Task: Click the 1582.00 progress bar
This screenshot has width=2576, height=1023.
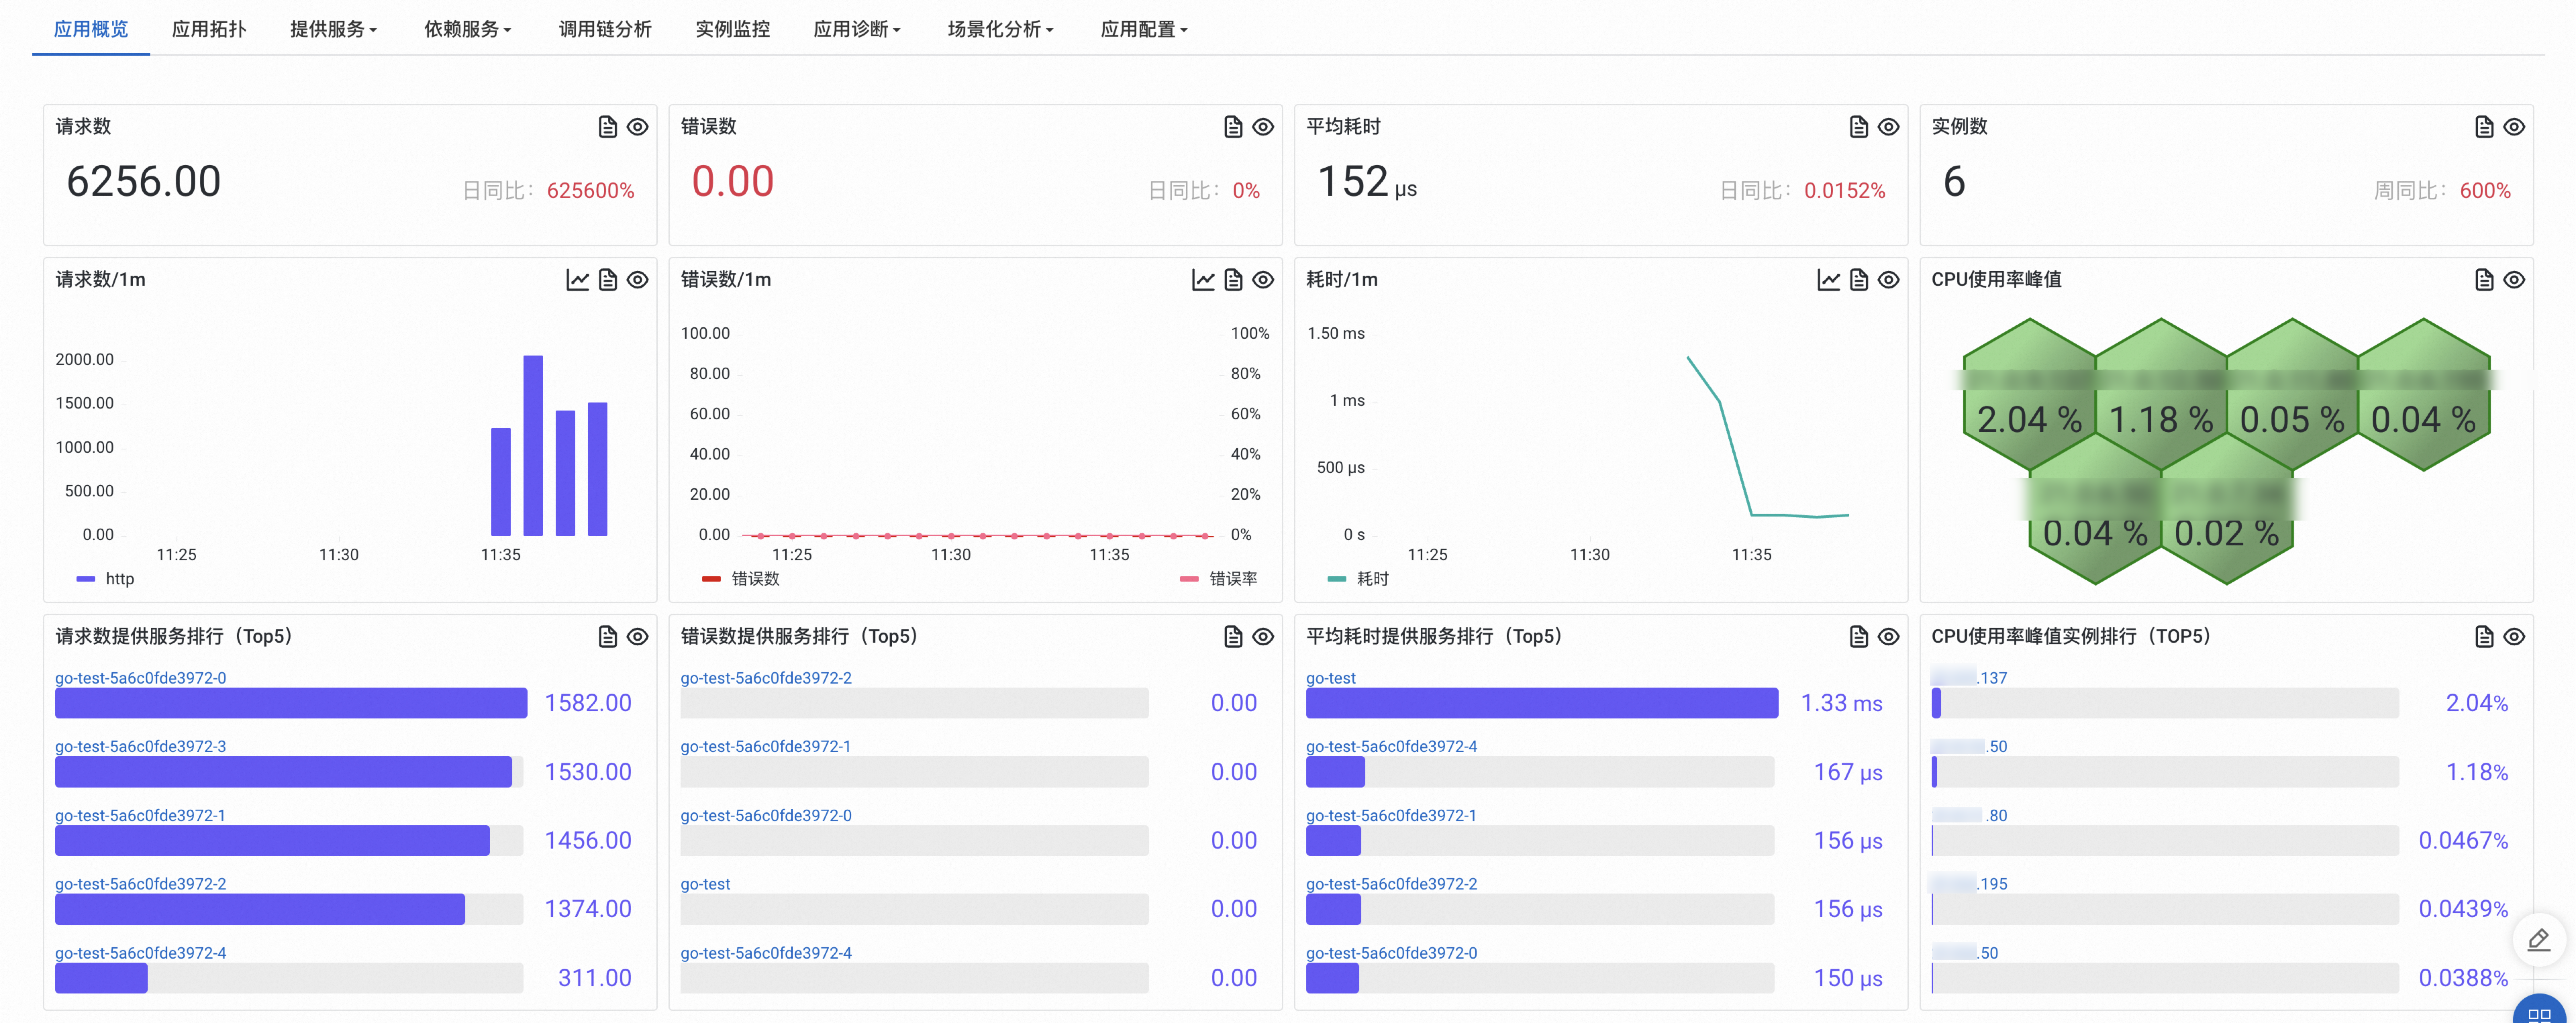Action: (291, 703)
